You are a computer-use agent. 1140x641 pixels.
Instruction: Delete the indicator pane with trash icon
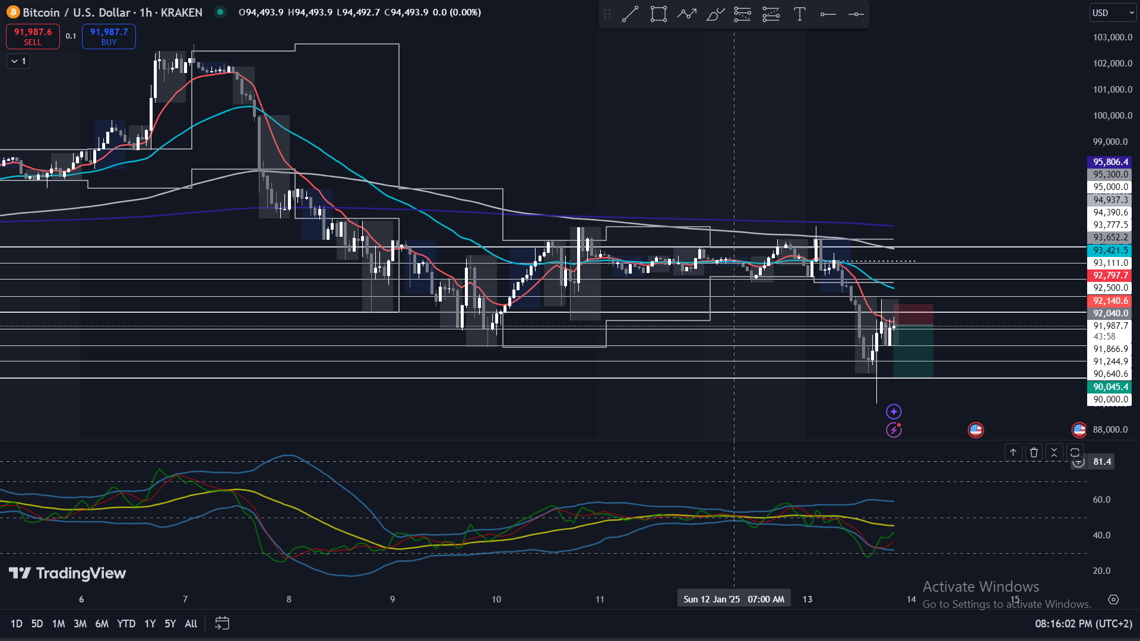click(x=1034, y=452)
